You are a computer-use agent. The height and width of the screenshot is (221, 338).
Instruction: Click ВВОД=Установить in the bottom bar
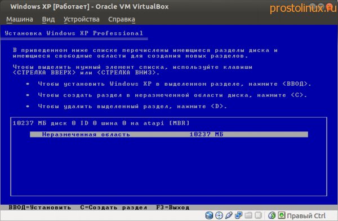pyautogui.click(x=40, y=207)
